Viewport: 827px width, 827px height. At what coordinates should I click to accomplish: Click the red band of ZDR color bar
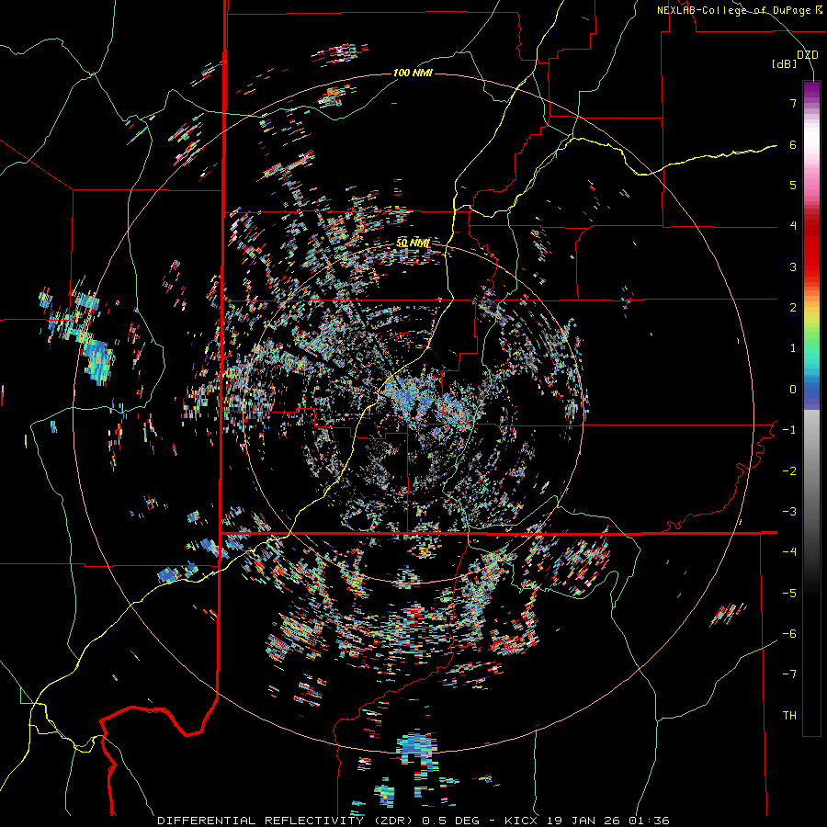point(811,254)
